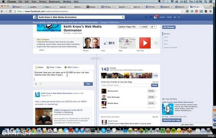
Task: Go back with the browser back arrow
Action: tap(2, 11)
